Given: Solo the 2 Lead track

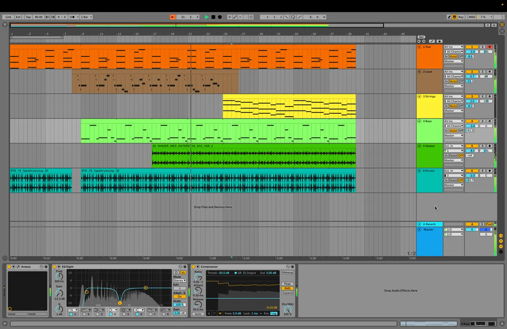Looking at the screenshot, I should pyautogui.click(x=482, y=72).
